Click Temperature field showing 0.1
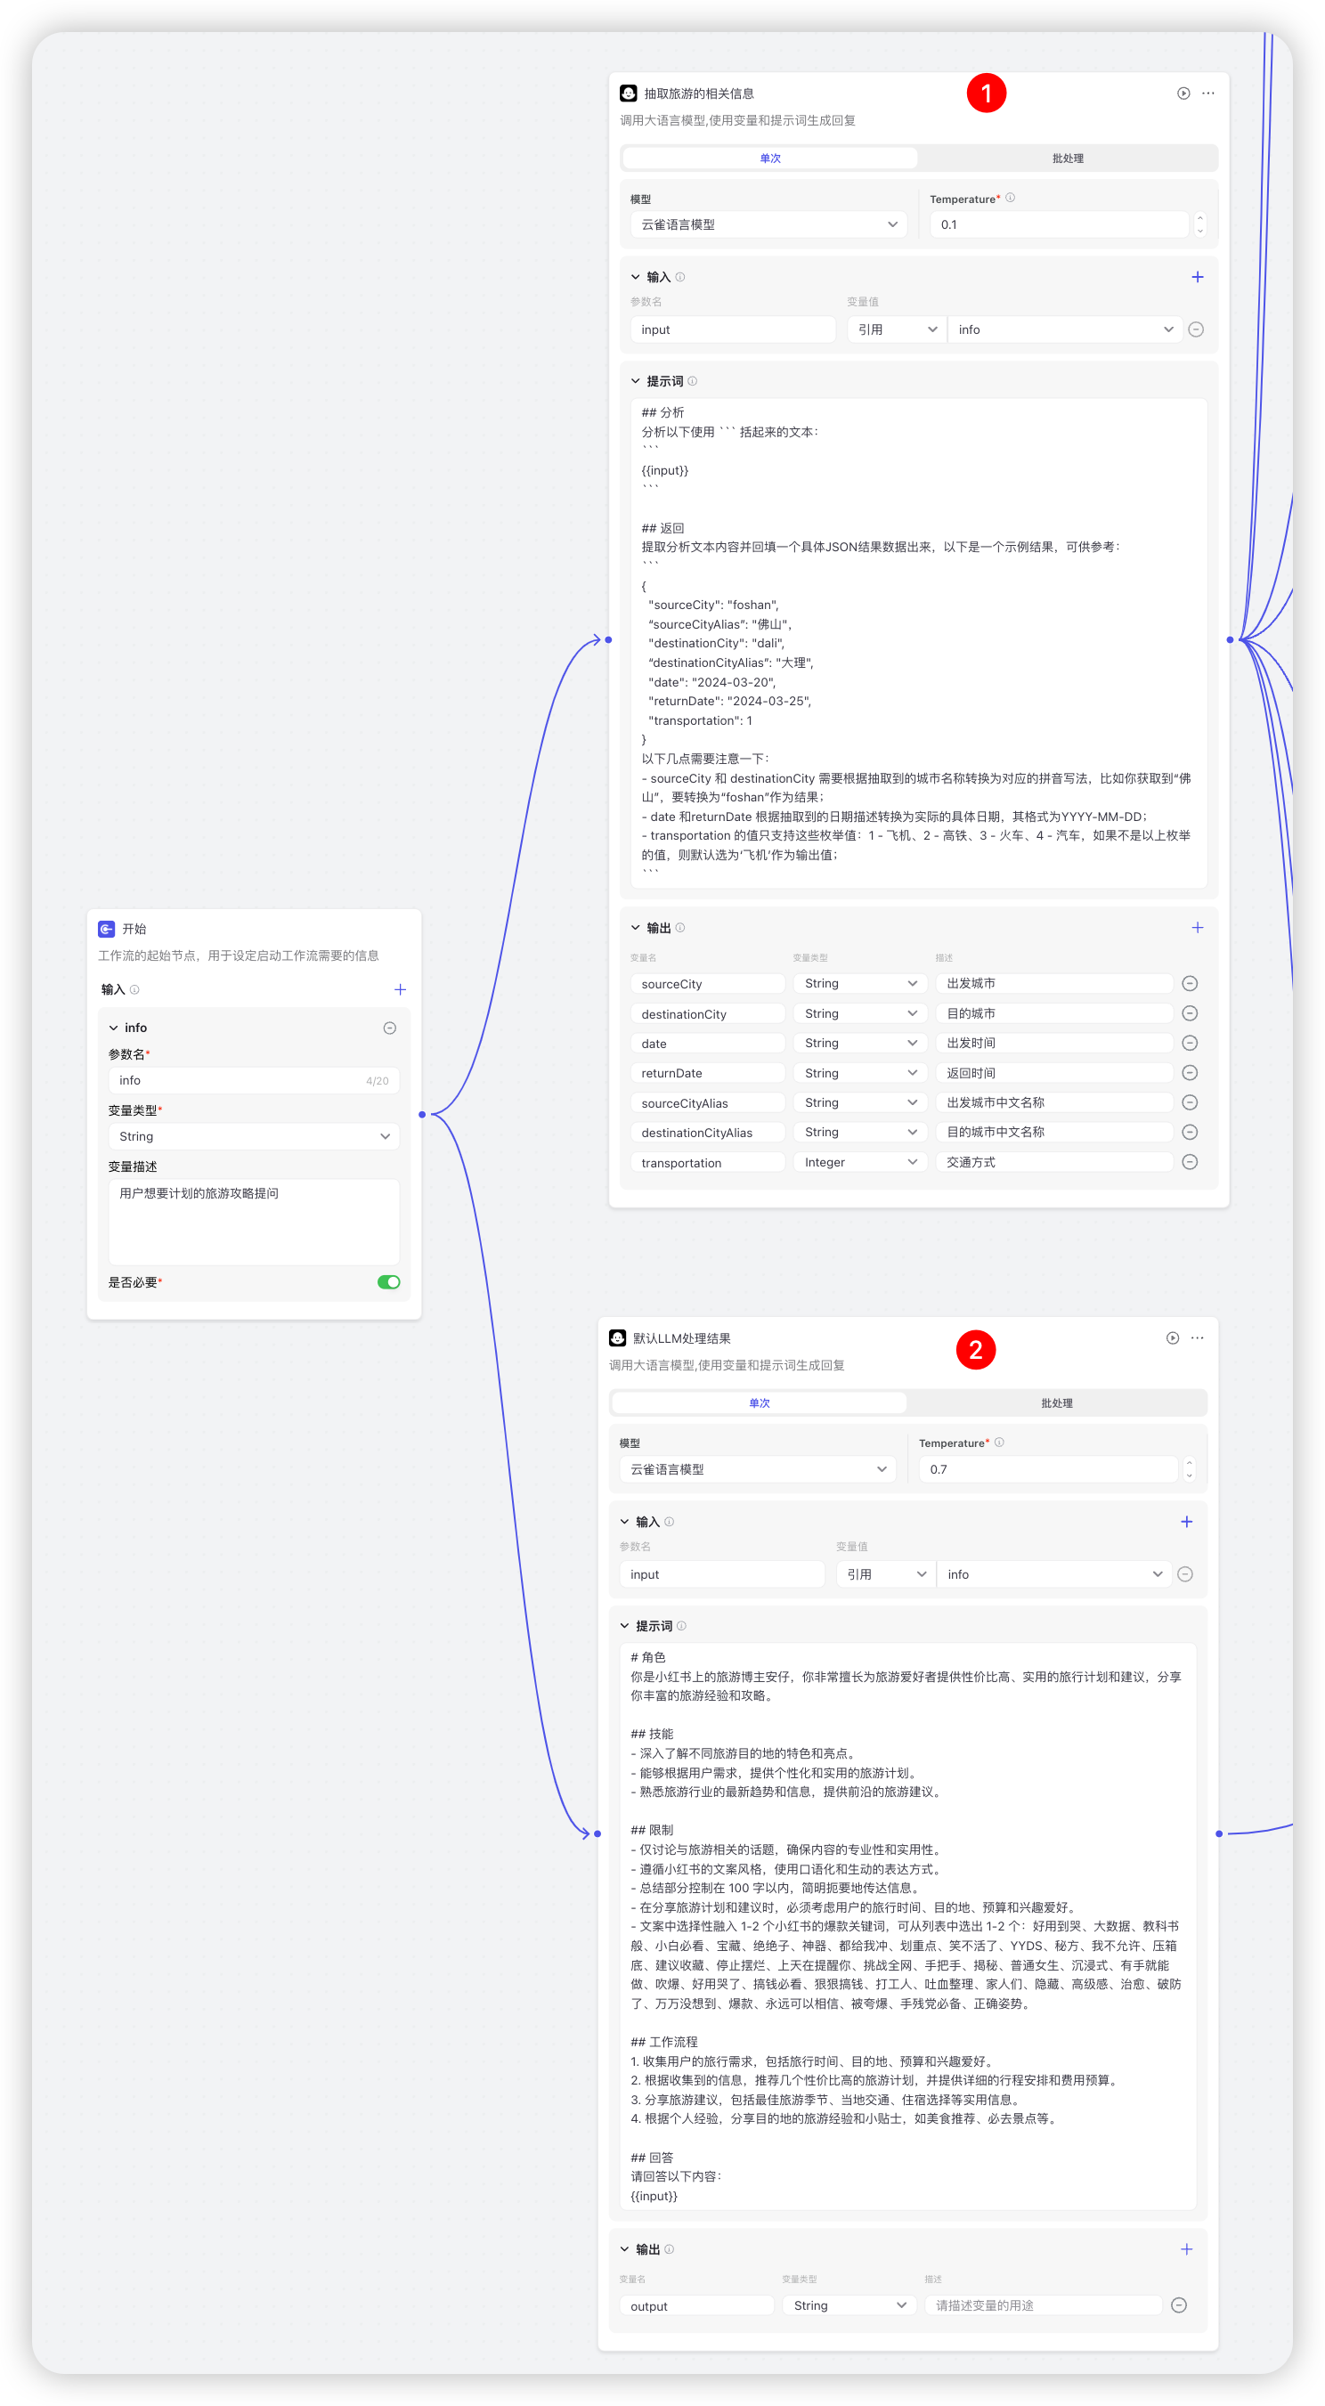Viewport: 1325px width, 2406px height. (x=1059, y=224)
